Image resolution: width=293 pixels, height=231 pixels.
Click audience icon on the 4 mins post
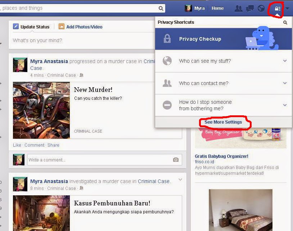81,75
